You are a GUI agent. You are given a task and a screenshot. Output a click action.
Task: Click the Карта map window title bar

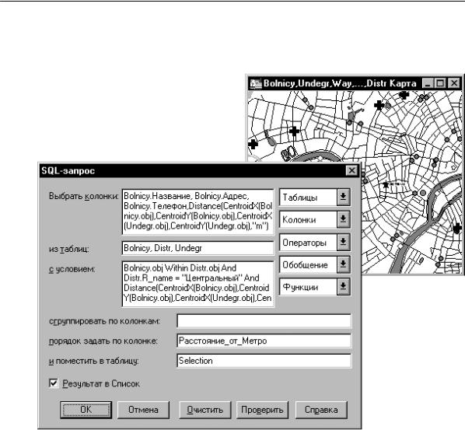tap(340, 83)
